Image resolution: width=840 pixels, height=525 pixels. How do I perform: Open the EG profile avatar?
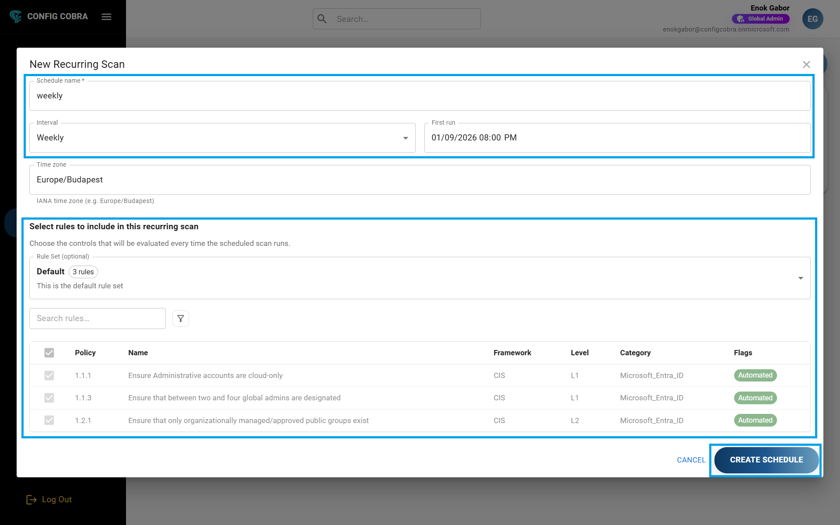tap(812, 18)
